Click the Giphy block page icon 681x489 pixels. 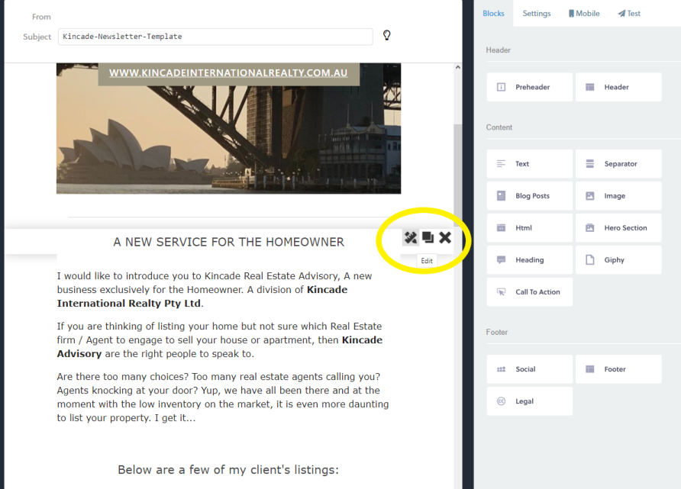[590, 260]
